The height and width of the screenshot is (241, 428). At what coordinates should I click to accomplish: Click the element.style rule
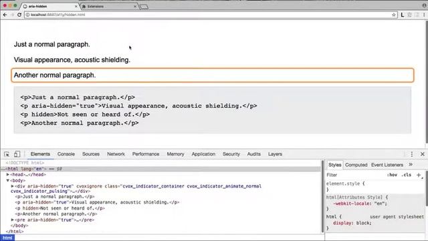(x=345, y=183)
